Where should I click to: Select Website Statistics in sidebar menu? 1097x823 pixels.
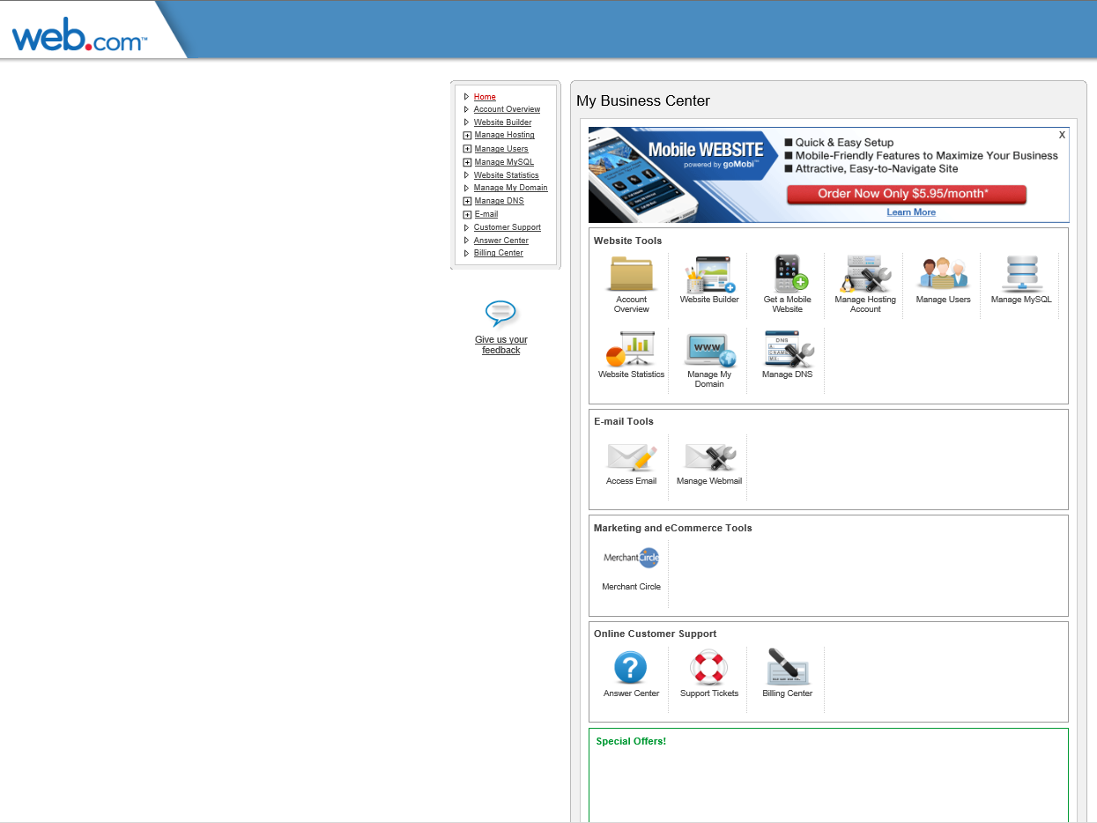click(x=506, y=175)
